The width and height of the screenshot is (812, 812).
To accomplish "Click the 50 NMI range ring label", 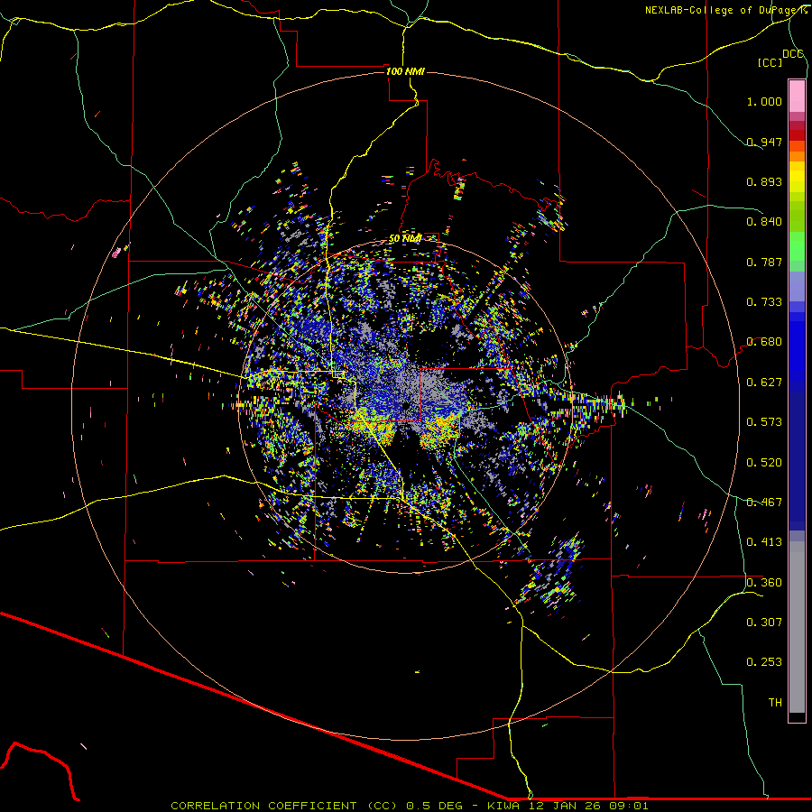I will tap(405, 239).
